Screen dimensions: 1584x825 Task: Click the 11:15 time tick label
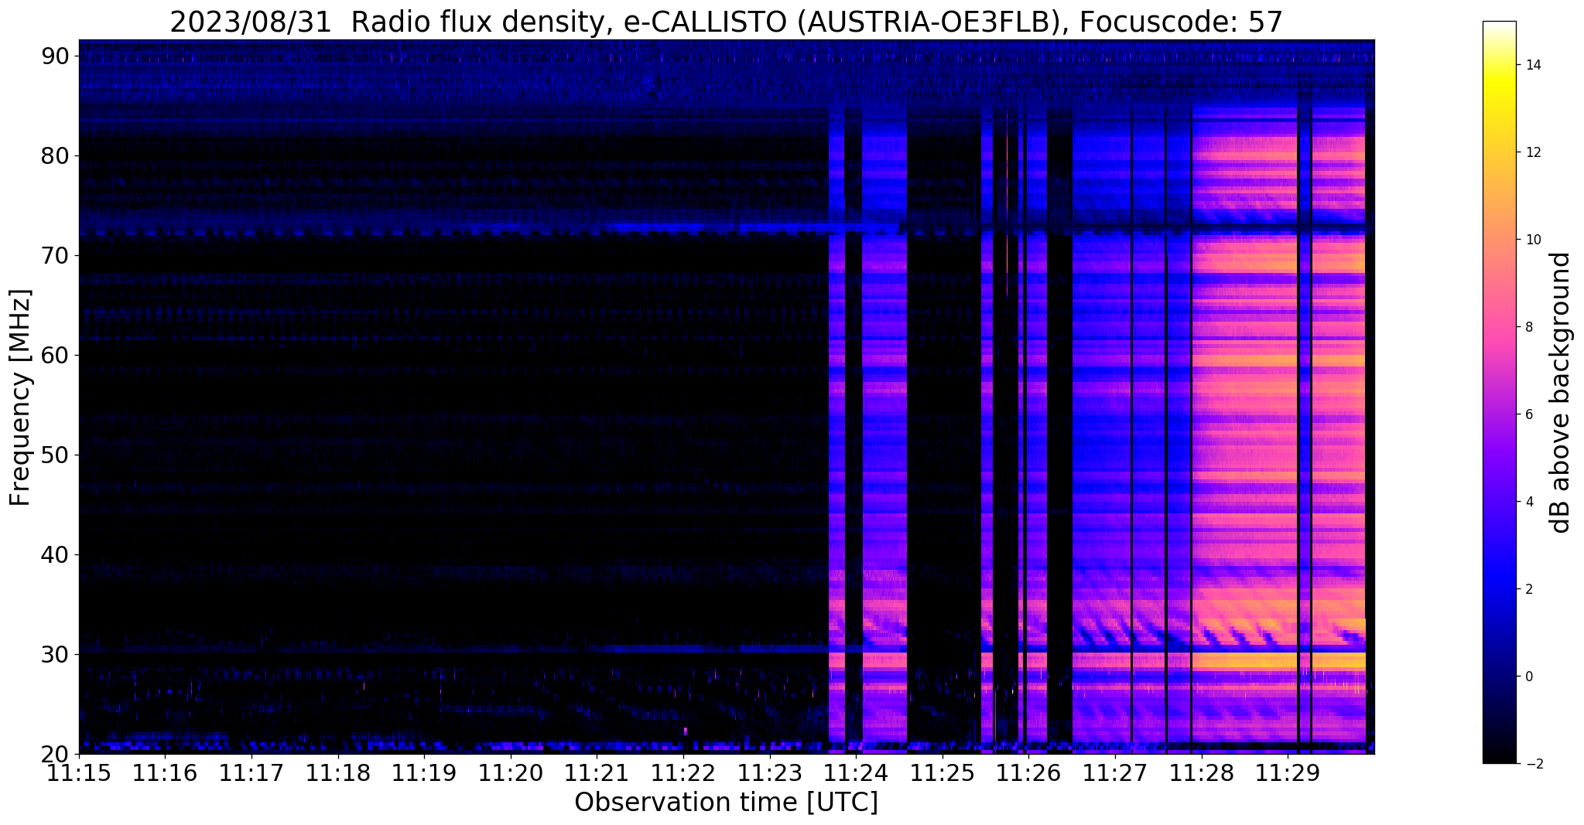tap(79, 773)
